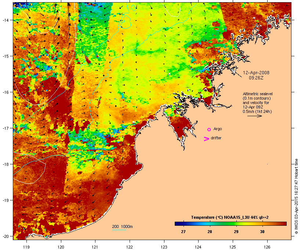The height and width of the screenshot is (250, 301).
Task: Click the magenta Argo circle legend marker
Action: (209, 129)
